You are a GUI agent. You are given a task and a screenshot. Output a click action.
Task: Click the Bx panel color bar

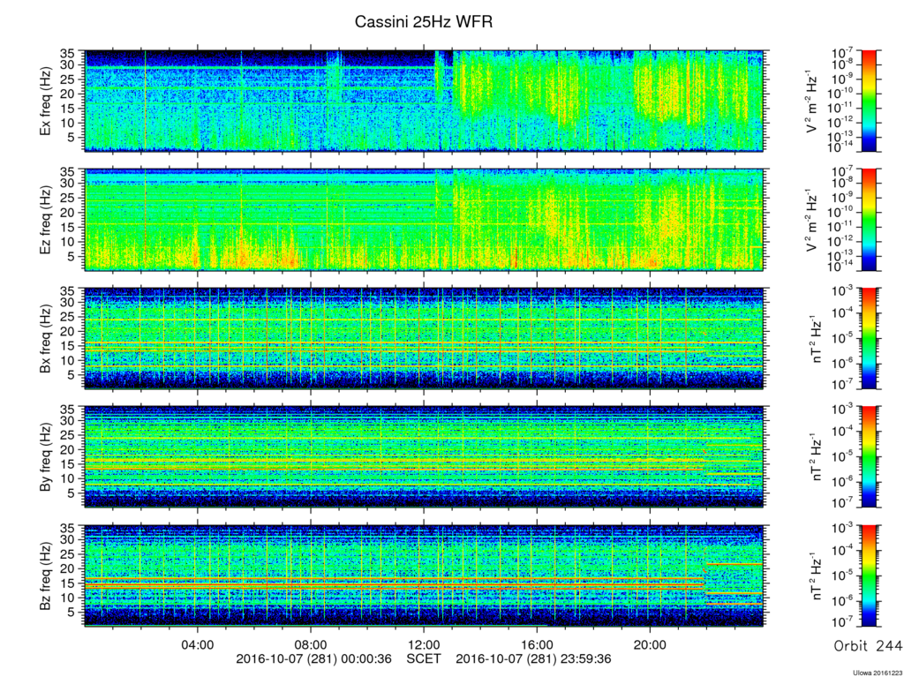(869, 339)
